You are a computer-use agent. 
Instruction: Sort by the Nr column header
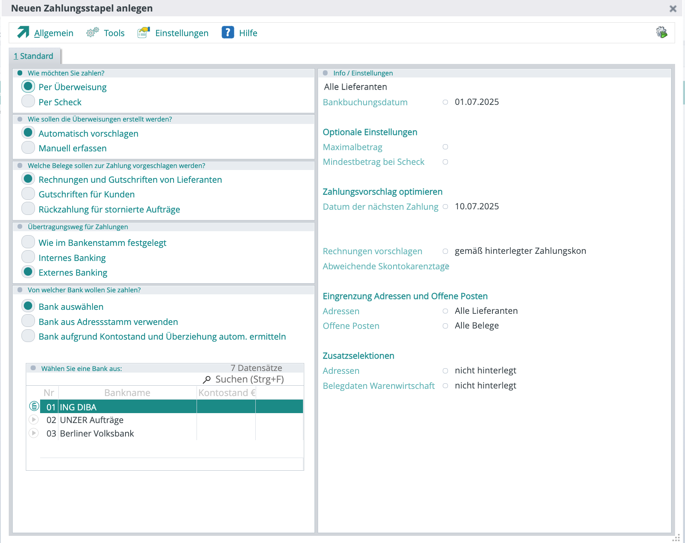point(49,393)
